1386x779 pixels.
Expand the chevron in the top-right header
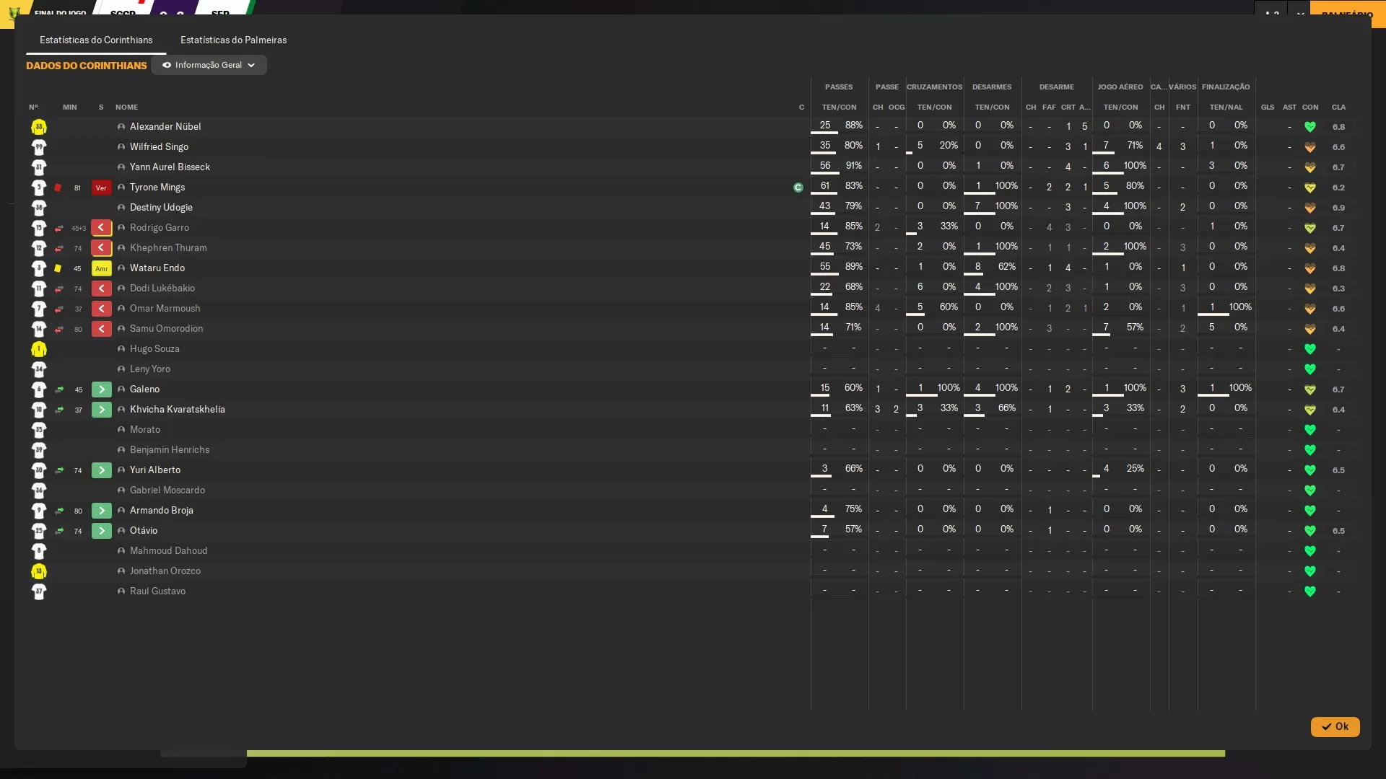pyautogui.click(x=1300, y=14)
